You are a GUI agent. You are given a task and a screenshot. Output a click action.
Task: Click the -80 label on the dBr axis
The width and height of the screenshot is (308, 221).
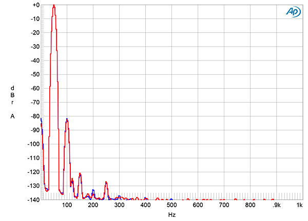[x=35, y=116]
